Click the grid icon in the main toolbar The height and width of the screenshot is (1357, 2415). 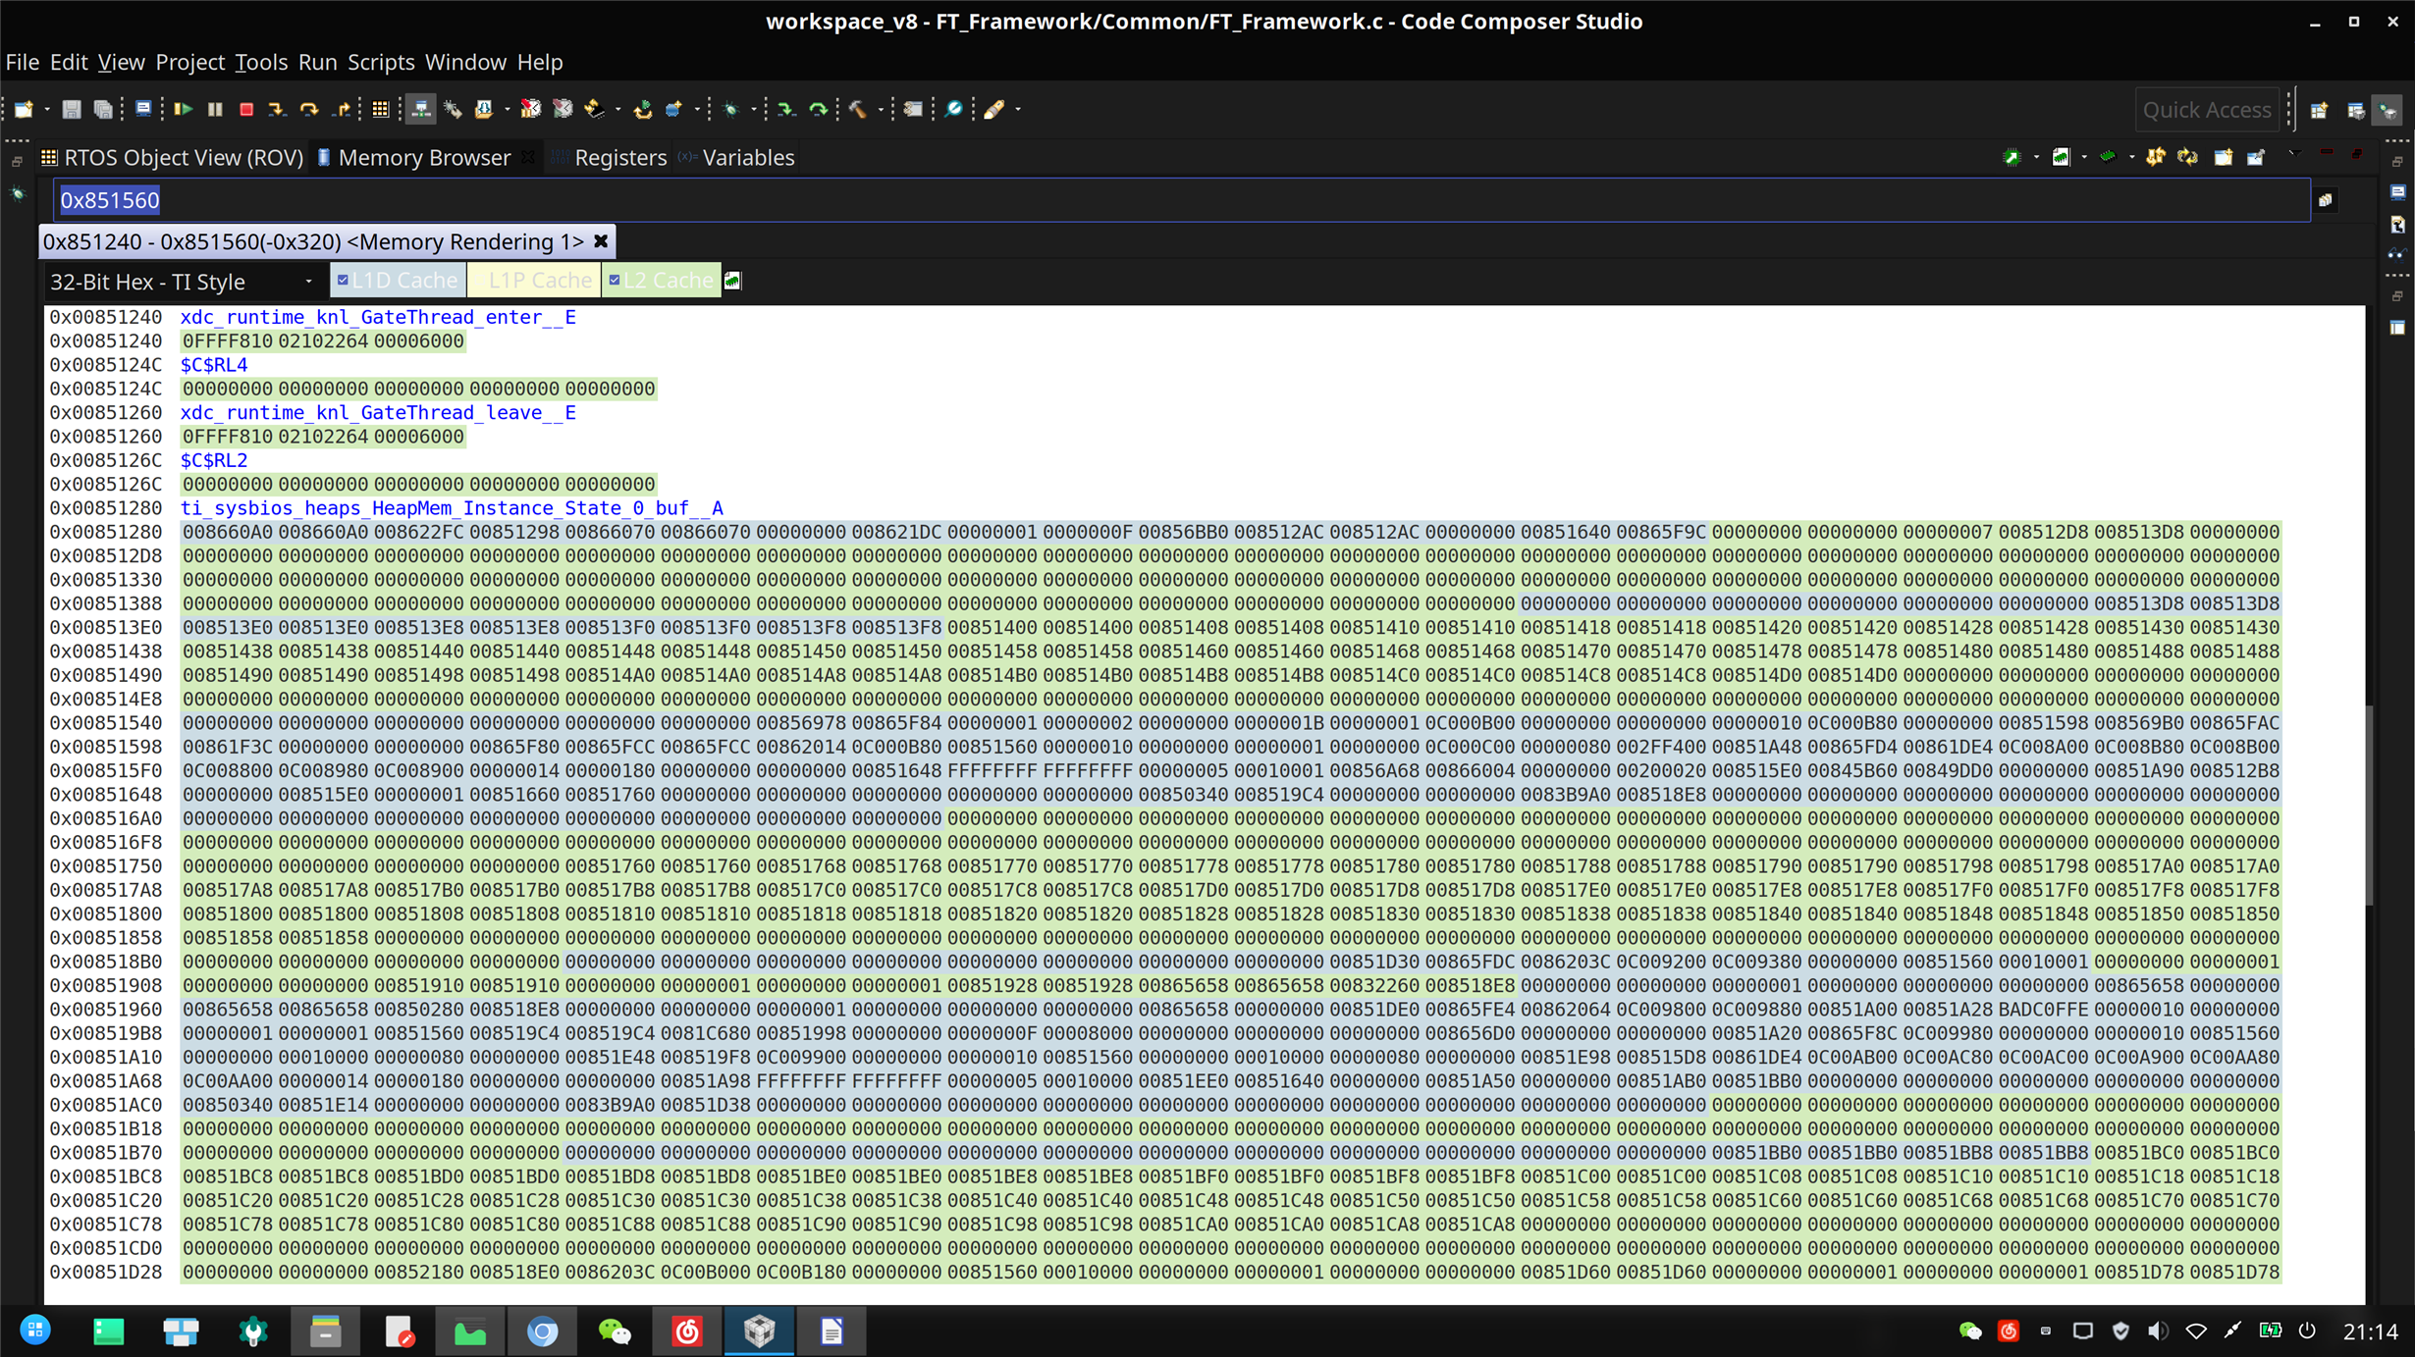[x=380, y=109]
